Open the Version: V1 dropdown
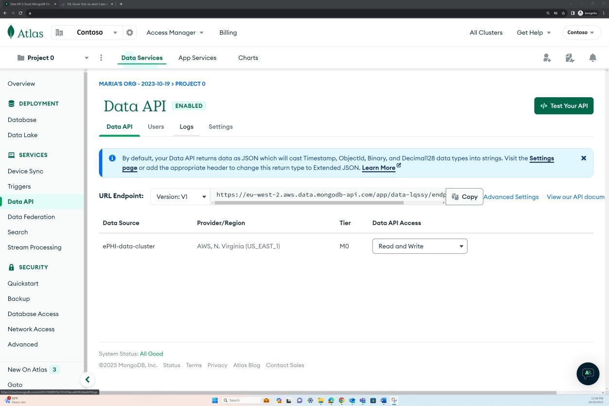 tap(180, 196)
